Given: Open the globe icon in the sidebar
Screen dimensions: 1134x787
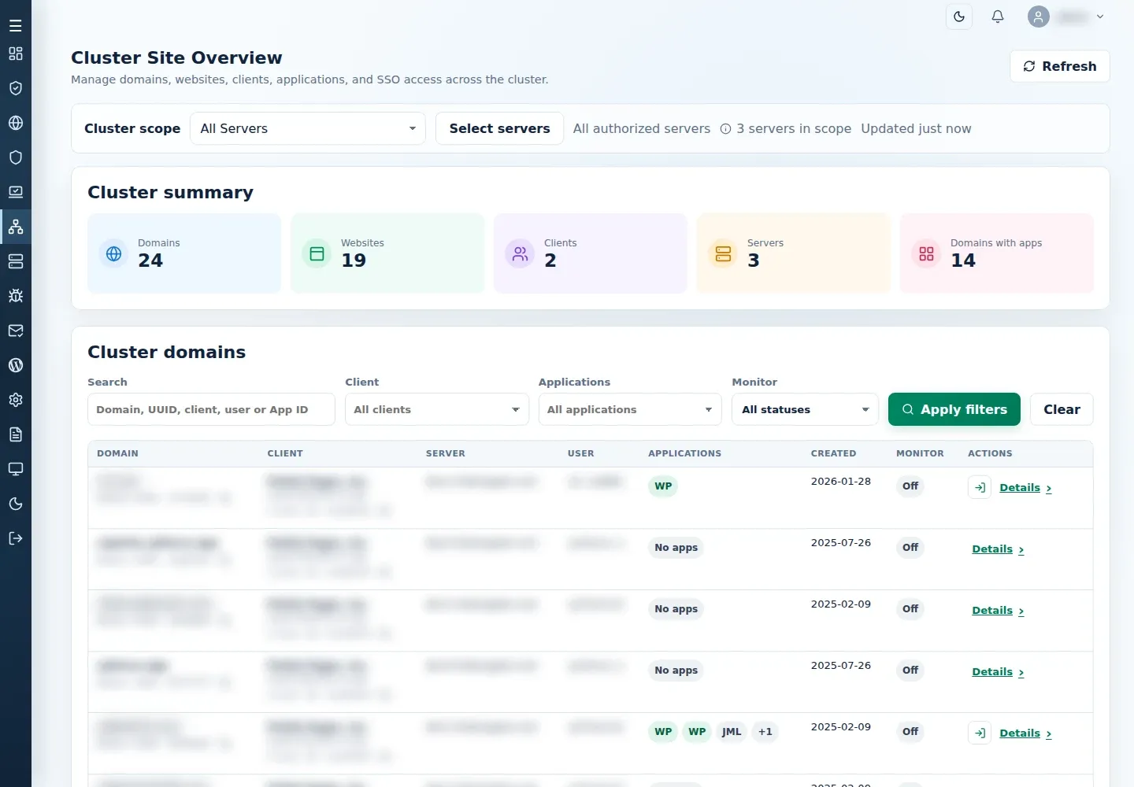Looking at the screenshot, I should 16,123.
